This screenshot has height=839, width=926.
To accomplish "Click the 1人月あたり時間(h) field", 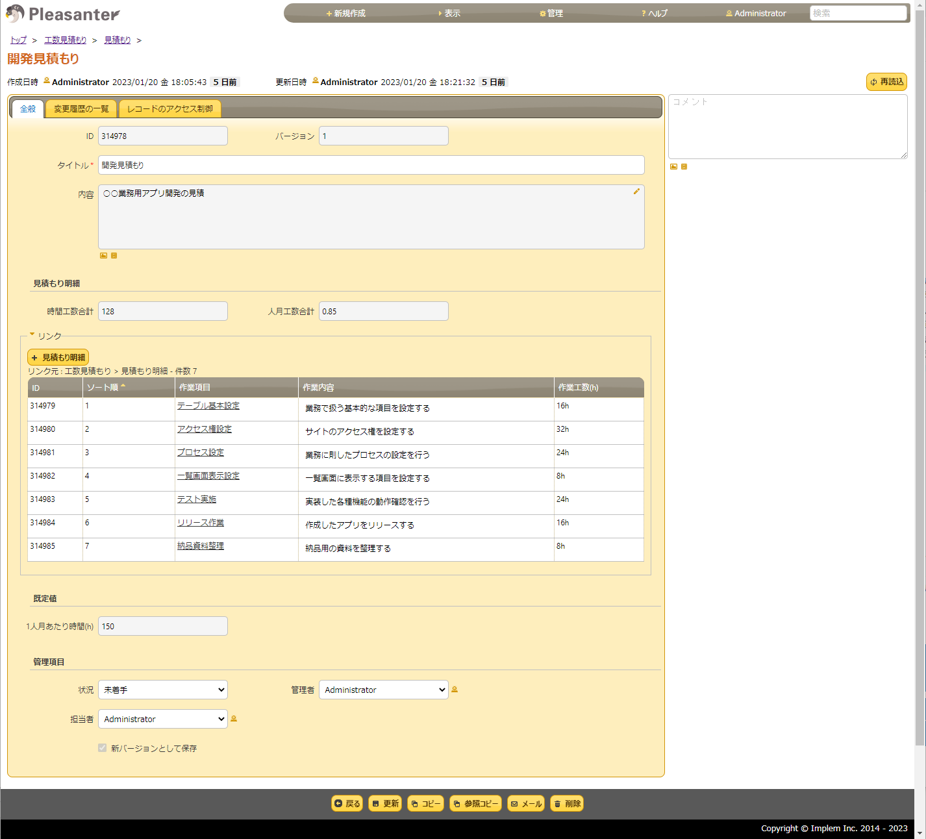I will coord(163,626).
